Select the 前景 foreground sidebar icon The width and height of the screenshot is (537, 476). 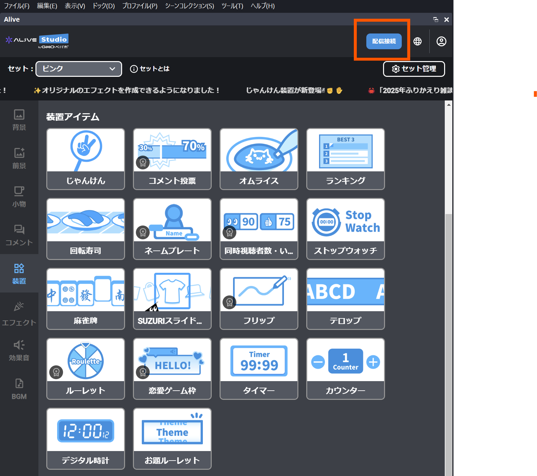pyautogui.click(x=19, y=158)
